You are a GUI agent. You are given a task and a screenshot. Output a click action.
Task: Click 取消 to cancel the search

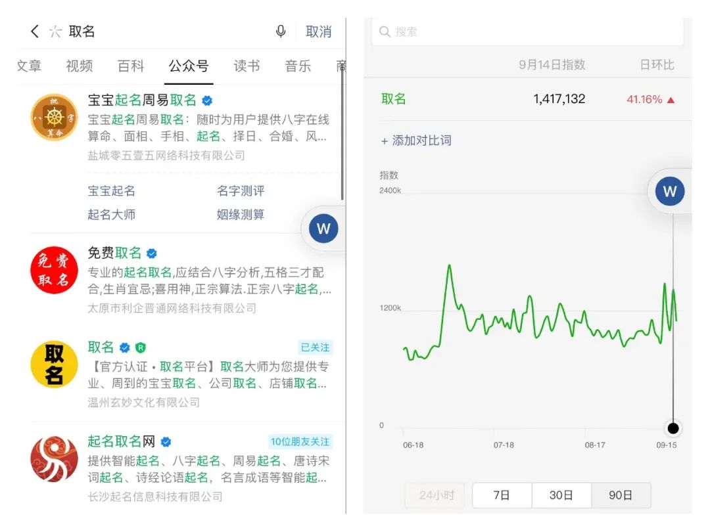[319, 30]
